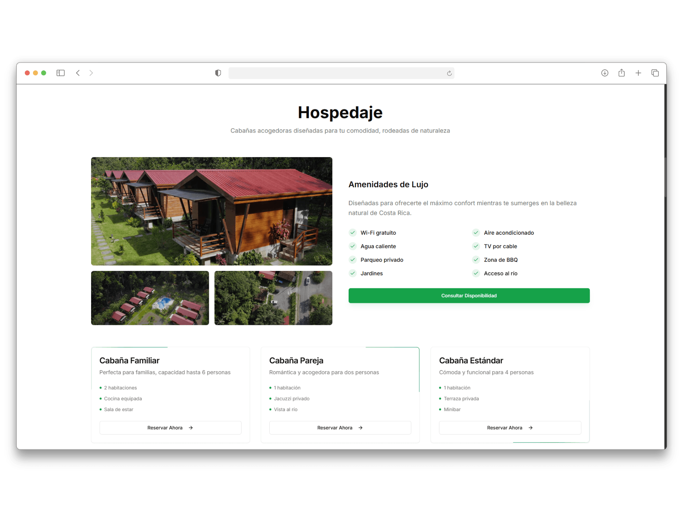
Task: Open the main cabin photo with the red roof
Action: pyautogui.click(x=212, y=211)
